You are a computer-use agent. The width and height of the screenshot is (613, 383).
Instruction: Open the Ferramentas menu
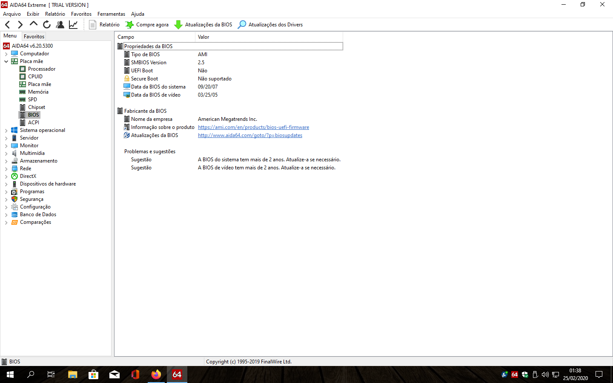111,14
